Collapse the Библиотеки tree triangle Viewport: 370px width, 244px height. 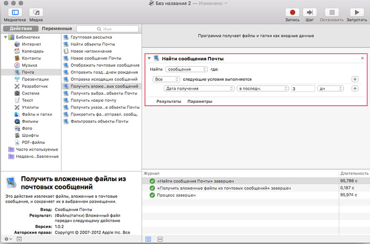[5, 37]
